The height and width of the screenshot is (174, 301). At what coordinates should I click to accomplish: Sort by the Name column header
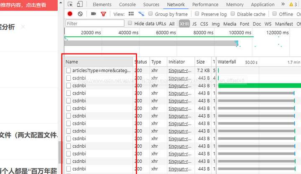[99, 61]
